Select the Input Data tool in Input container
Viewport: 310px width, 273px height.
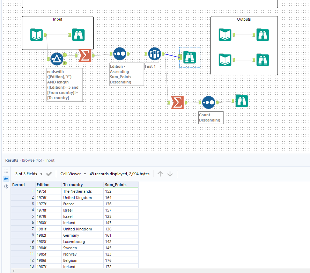click(36, 35)
